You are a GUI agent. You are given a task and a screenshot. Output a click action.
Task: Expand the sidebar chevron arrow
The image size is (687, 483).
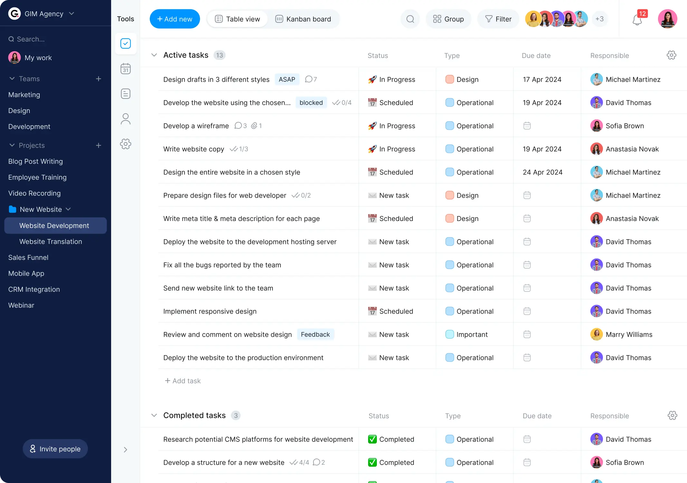click(x=126, y=450)
